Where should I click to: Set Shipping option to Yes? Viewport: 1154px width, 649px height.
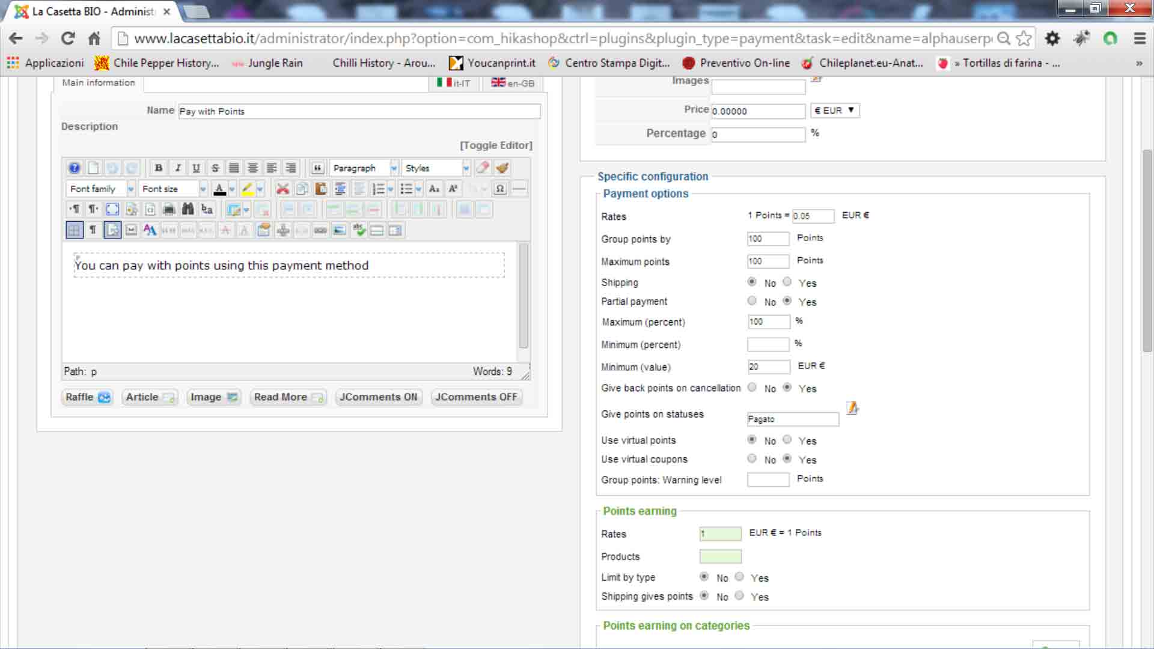pos(787,282)
